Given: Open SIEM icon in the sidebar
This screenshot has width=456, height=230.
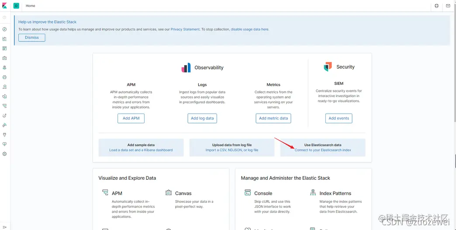Looking at the screenshot, I should [x=4, y=125].
